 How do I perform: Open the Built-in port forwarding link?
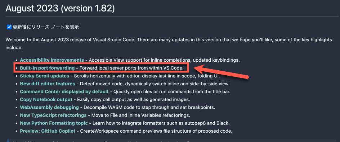[x=47, y=68]
